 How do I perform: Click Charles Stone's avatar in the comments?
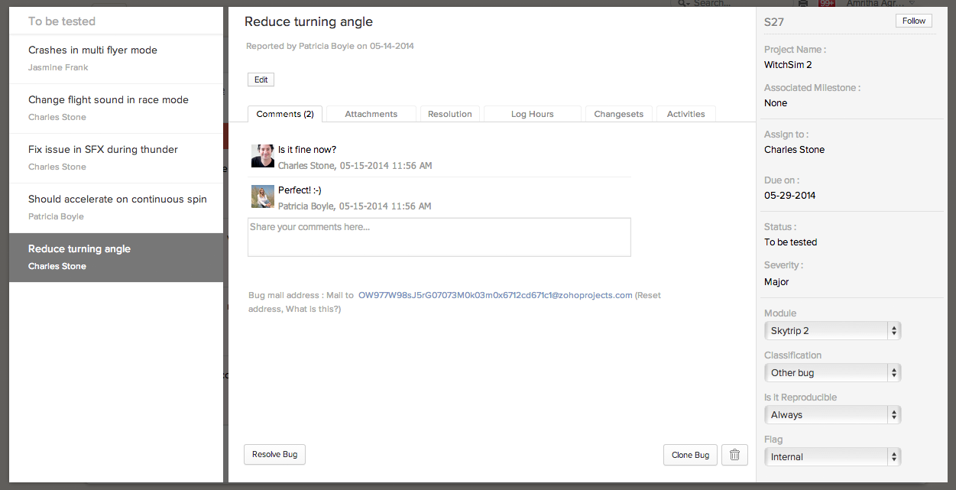(263, 156)
